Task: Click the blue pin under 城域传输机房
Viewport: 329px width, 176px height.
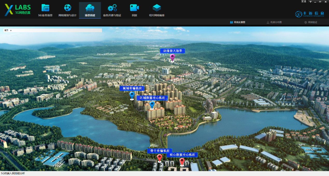Action: [132, 95]
